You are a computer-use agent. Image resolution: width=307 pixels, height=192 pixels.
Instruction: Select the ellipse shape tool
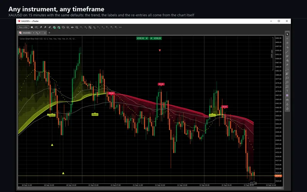point(287,82)
